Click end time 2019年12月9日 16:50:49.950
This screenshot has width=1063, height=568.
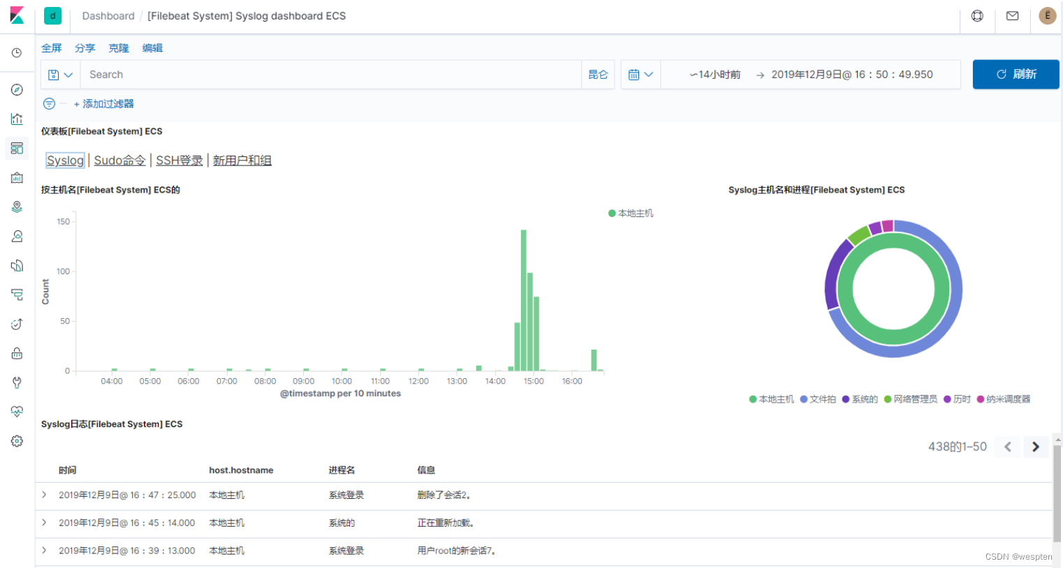coord(852,75)
